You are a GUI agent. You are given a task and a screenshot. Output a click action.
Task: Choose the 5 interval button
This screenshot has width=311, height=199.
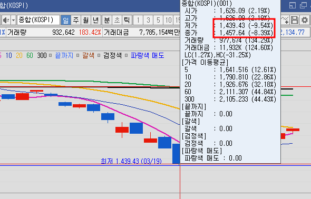pos(158,20)
